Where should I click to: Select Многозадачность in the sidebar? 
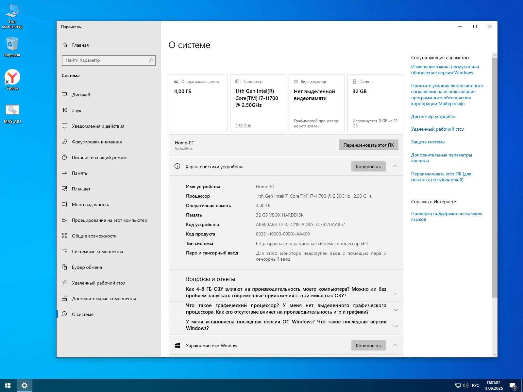pyautogui.click(x=90, y=204)
